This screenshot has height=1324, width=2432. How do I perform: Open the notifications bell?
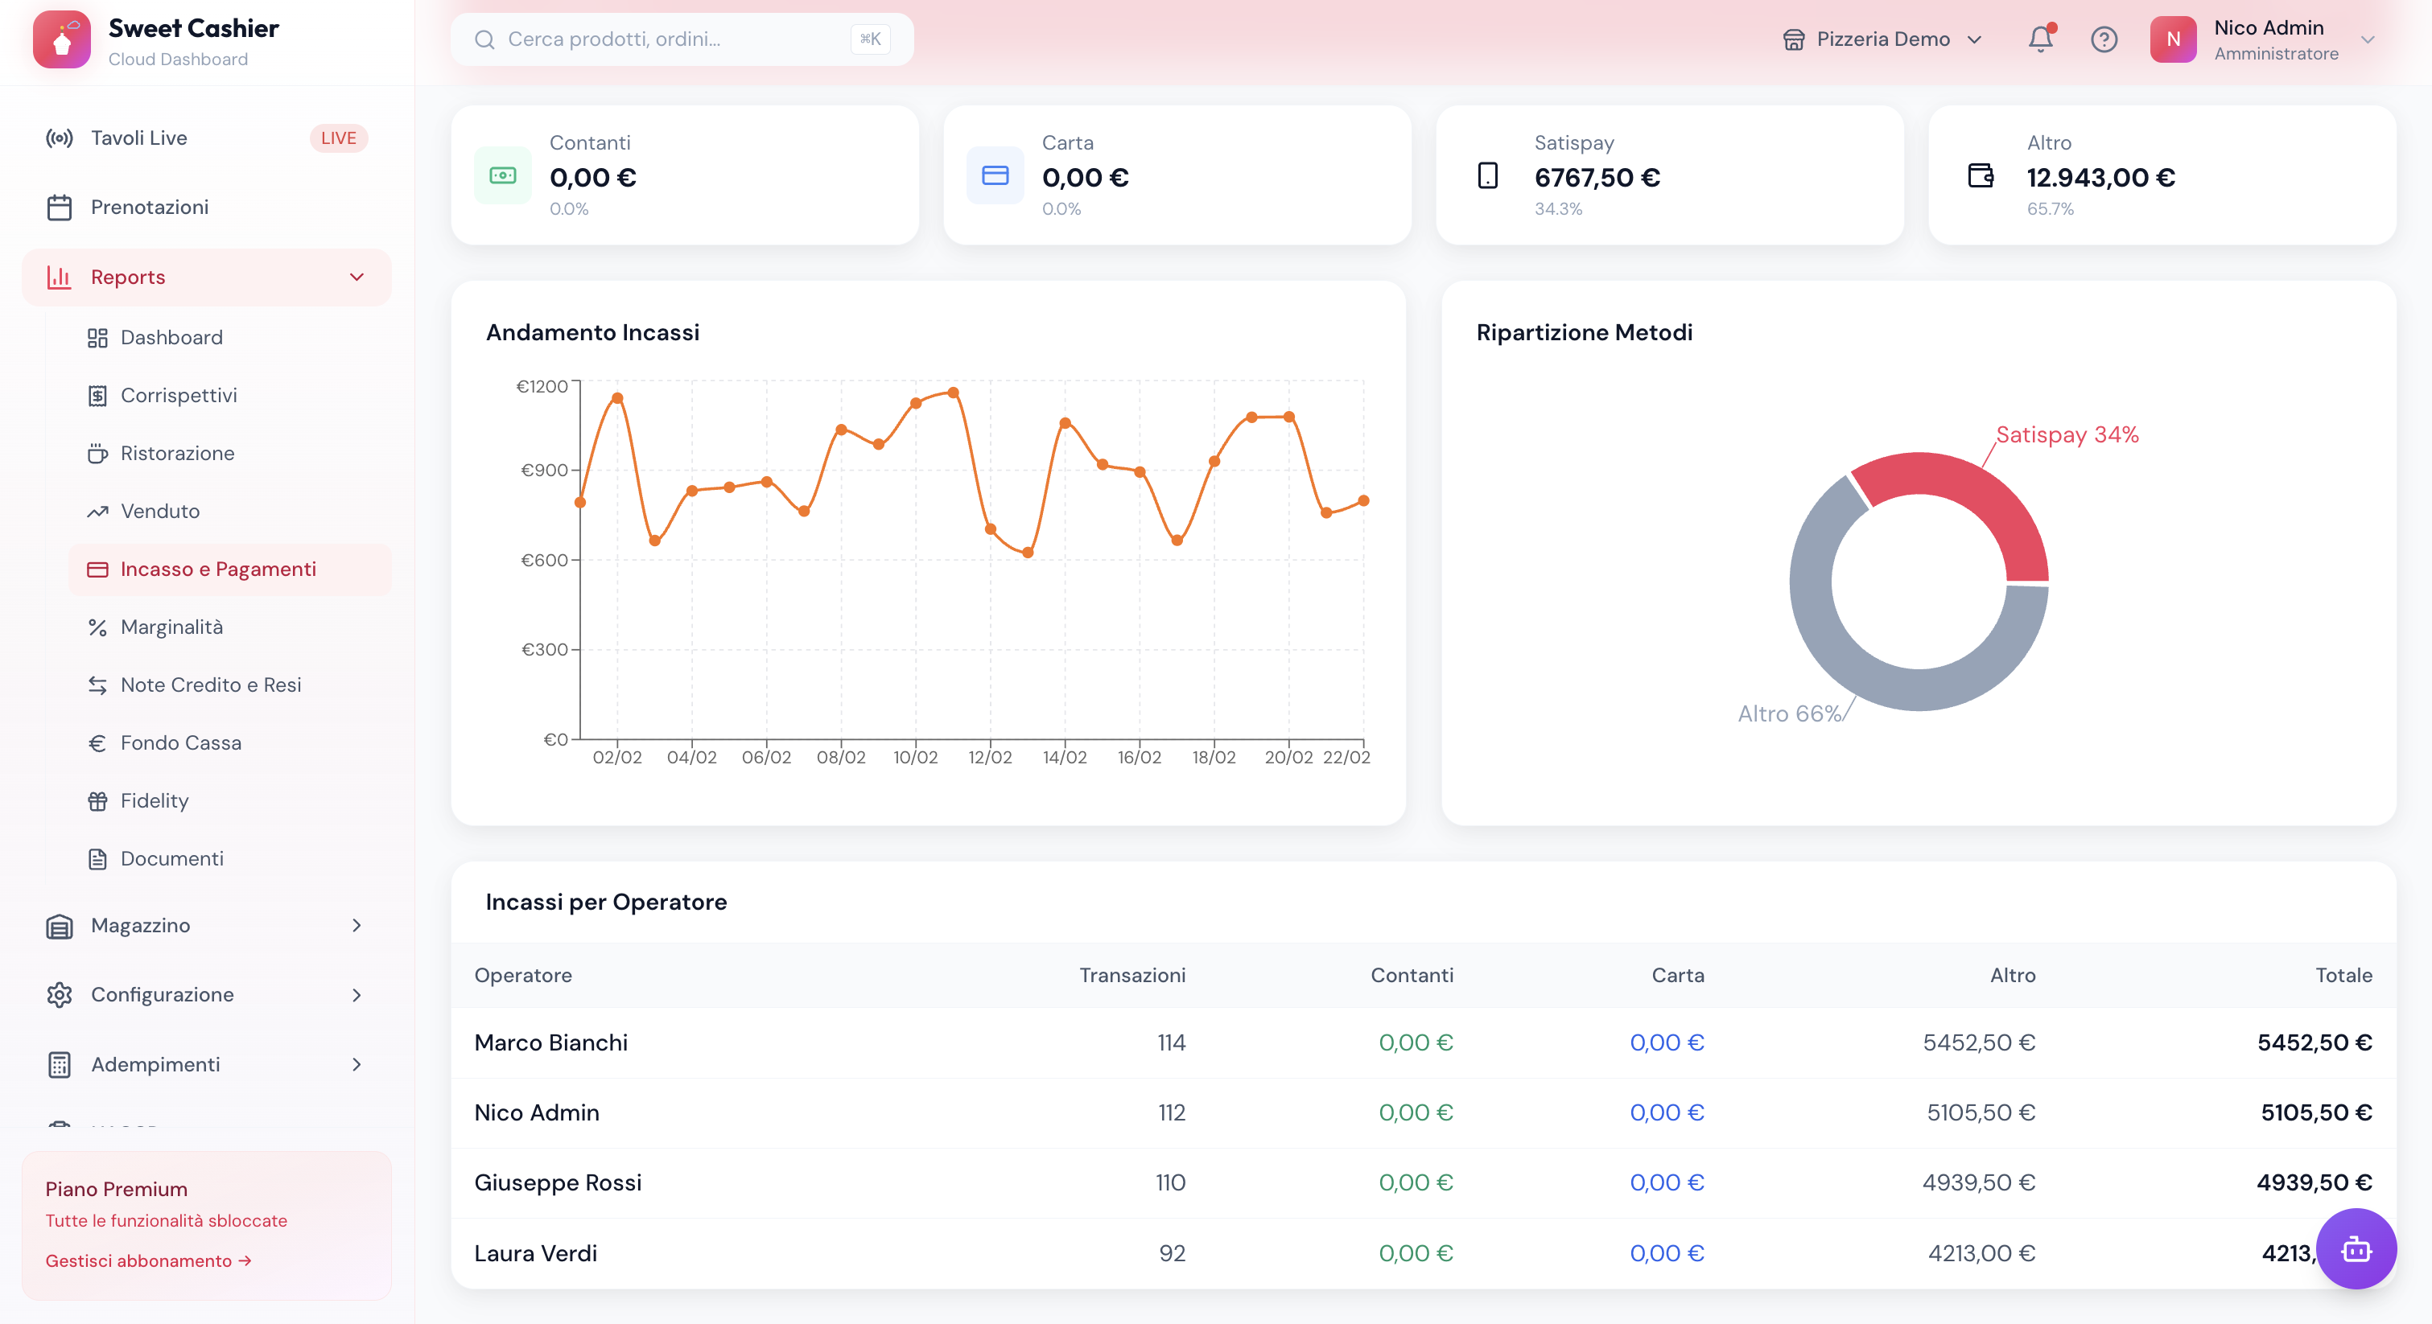(x=2040, y=39)
